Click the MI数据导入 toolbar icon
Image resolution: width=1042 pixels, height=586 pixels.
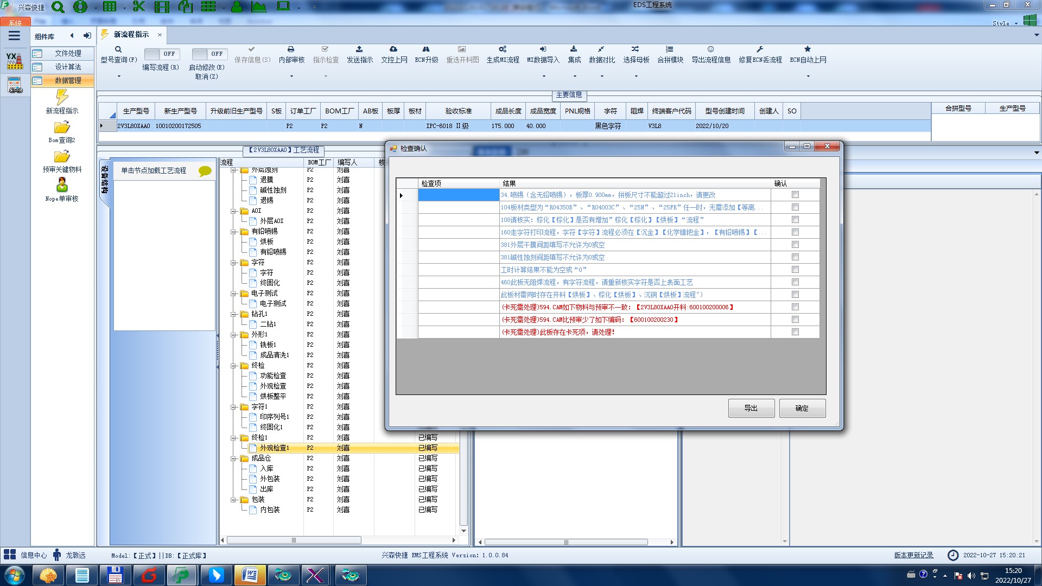click(x=543, y=49)
